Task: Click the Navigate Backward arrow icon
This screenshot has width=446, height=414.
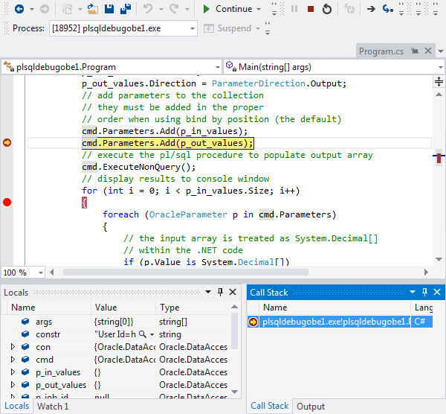Action: click(19, 9)
